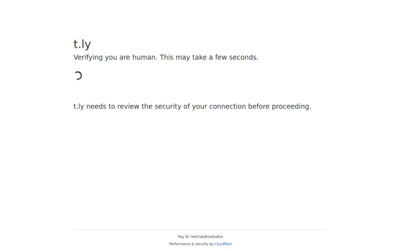
Task: Click the word 'proceeding' at sentence end
Action: point(291,106)
